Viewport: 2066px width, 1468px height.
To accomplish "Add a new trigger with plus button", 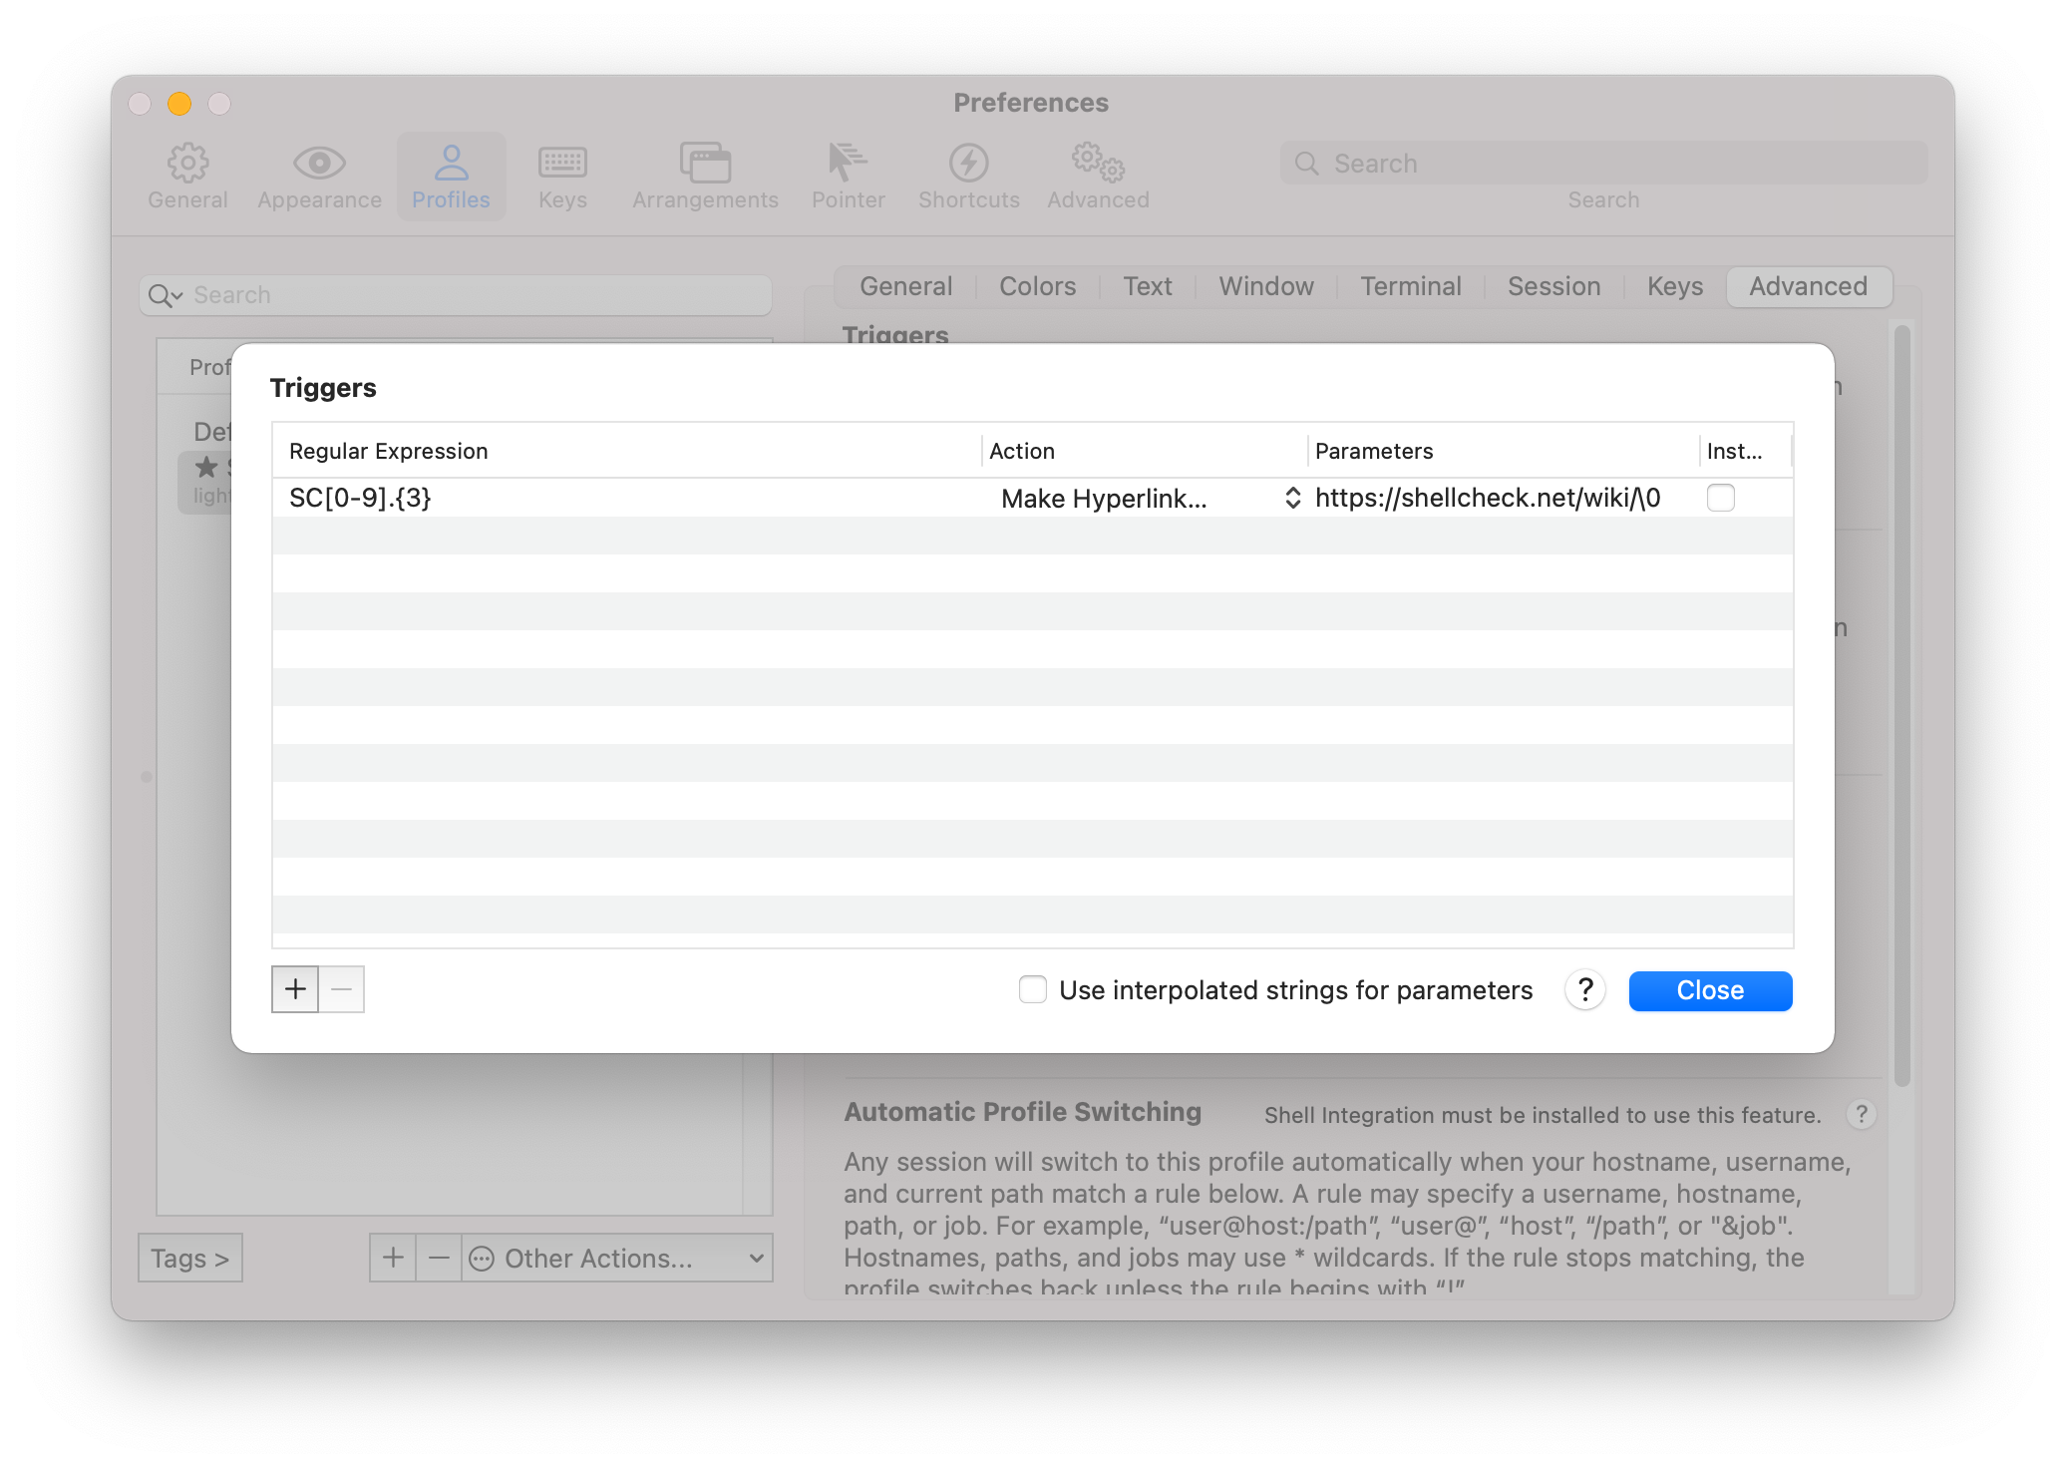I will pos(295,989).
